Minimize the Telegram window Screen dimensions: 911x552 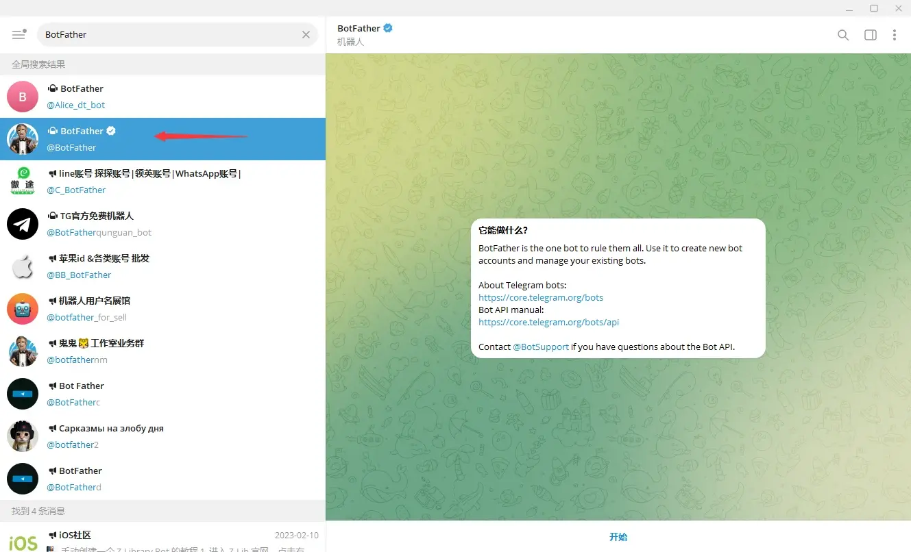pyautogui.click(x=849, y=8)
